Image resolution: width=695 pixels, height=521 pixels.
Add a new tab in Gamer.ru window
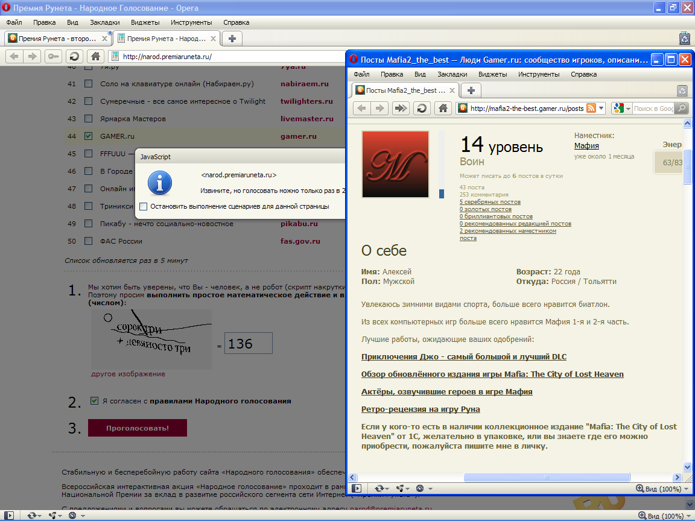tap(471, 90)
